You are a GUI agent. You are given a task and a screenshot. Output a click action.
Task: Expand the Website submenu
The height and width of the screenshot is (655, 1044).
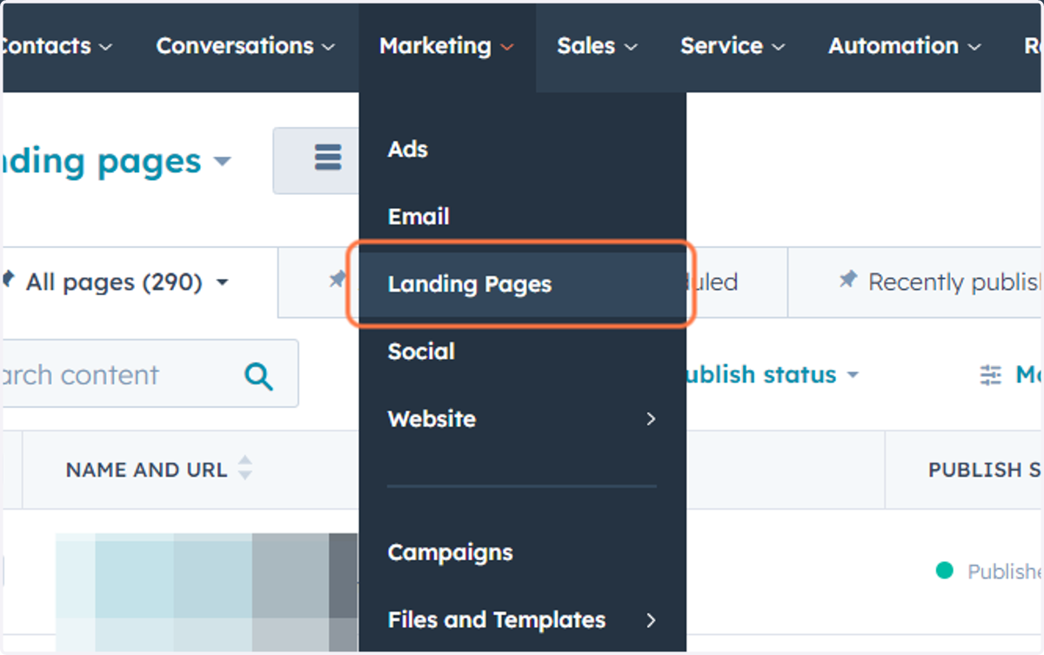[x=522, y=418]
